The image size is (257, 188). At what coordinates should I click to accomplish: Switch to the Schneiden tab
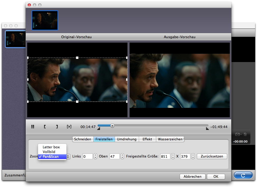click(x=83, y=139)
